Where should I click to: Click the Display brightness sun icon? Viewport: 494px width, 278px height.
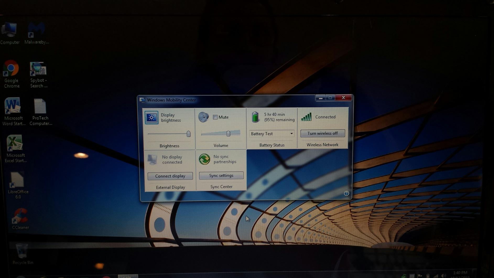151,117
